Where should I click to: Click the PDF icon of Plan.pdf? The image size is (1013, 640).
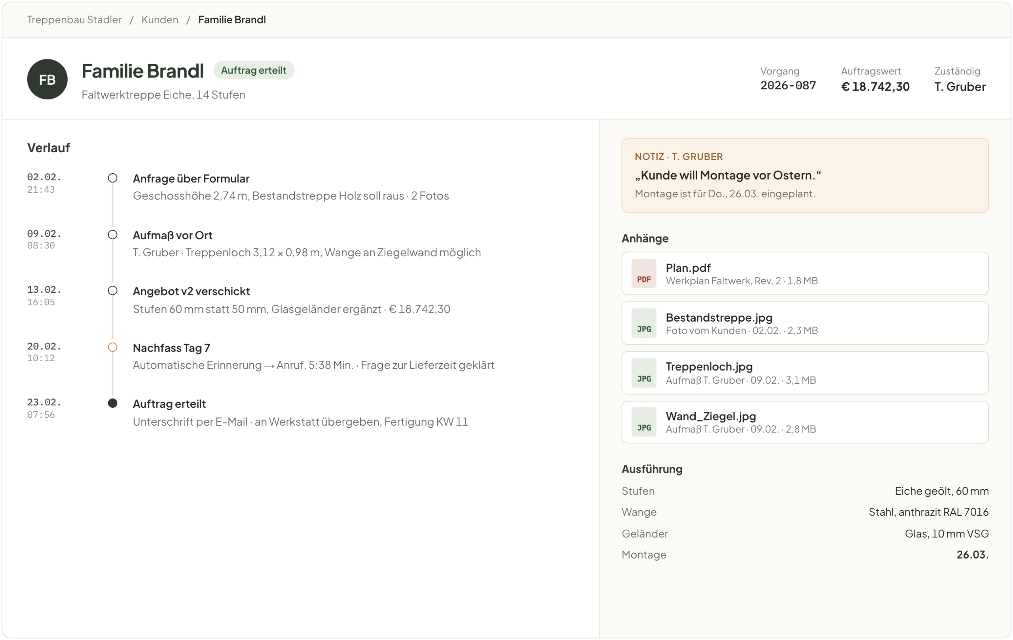coord(644,273)
